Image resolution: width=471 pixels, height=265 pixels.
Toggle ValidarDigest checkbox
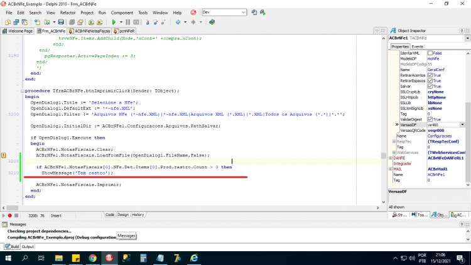click(x=430, y=119)
